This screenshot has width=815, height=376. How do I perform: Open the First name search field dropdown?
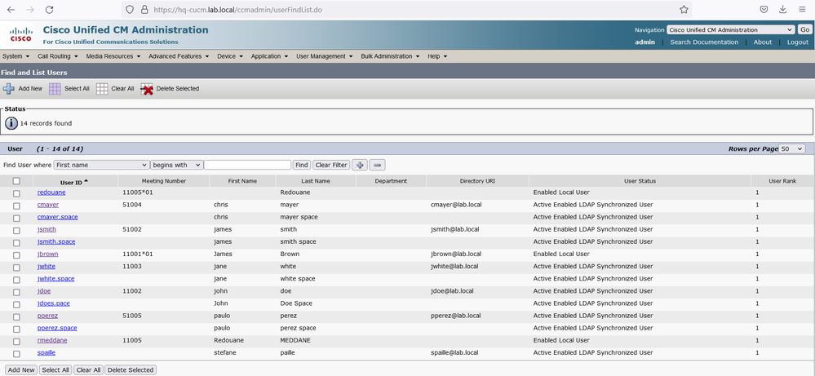point(101,165)
